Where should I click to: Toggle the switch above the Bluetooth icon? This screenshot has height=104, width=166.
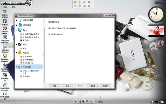80,2
